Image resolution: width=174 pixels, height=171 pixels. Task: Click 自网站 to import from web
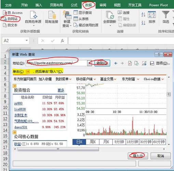tap(10, 19)
